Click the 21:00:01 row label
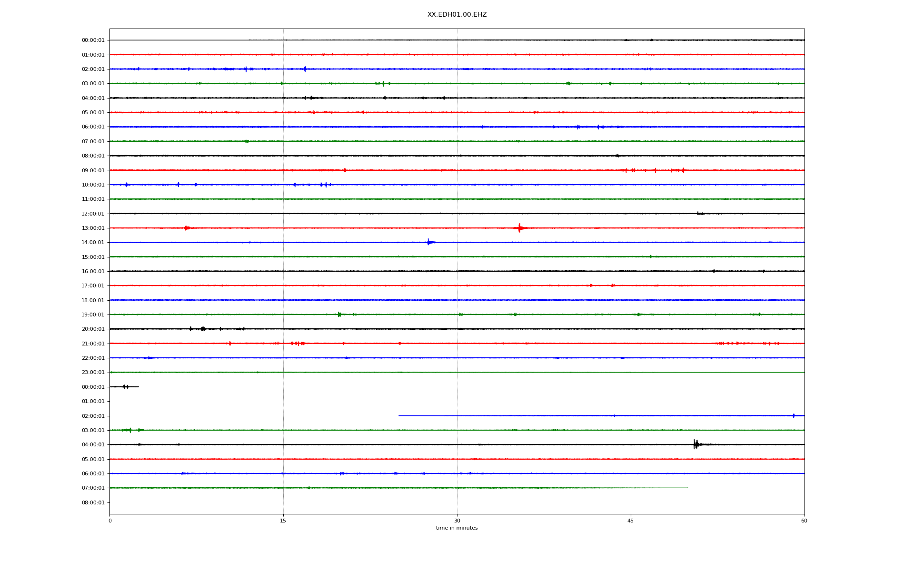The height and width of the screenshot is (571, 914). (x=93, y=344)
